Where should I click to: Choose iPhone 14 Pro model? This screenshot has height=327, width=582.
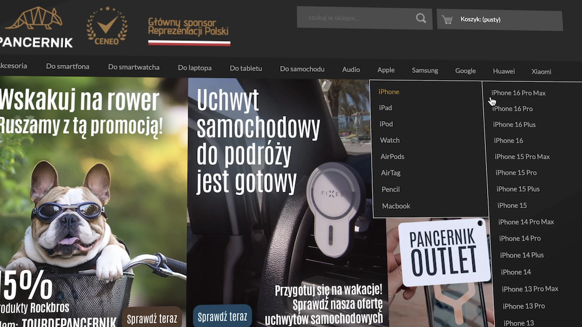[x=519, y=238]
